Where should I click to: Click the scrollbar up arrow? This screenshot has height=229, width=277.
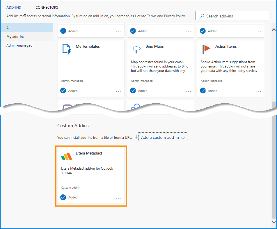(274, 29)
